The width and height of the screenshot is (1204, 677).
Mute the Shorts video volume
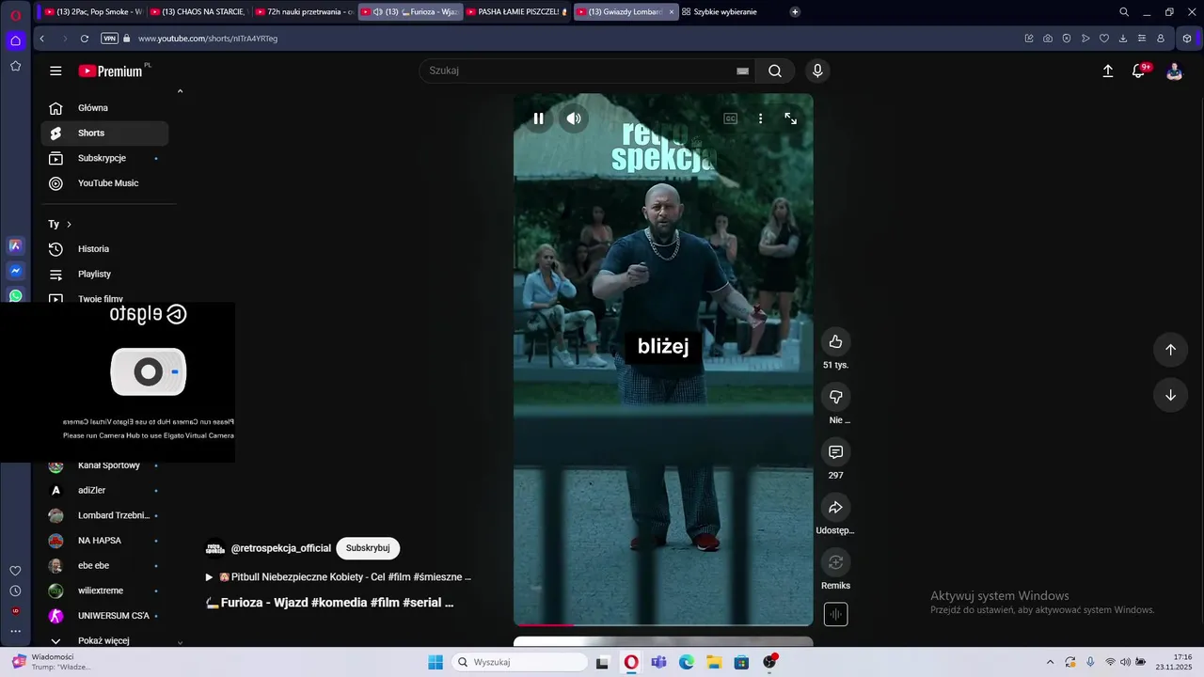point(574,118)
